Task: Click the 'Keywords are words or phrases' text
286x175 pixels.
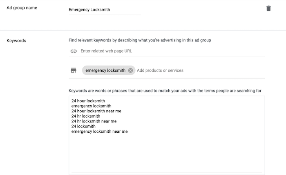Action: [x=165, y=90]
